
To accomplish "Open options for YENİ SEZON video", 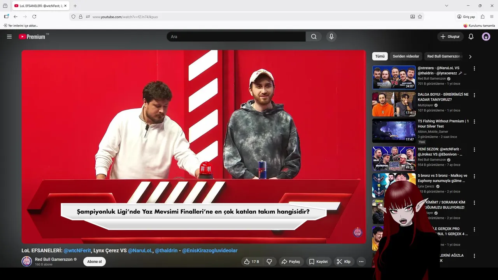I will (x=474, y=149).
